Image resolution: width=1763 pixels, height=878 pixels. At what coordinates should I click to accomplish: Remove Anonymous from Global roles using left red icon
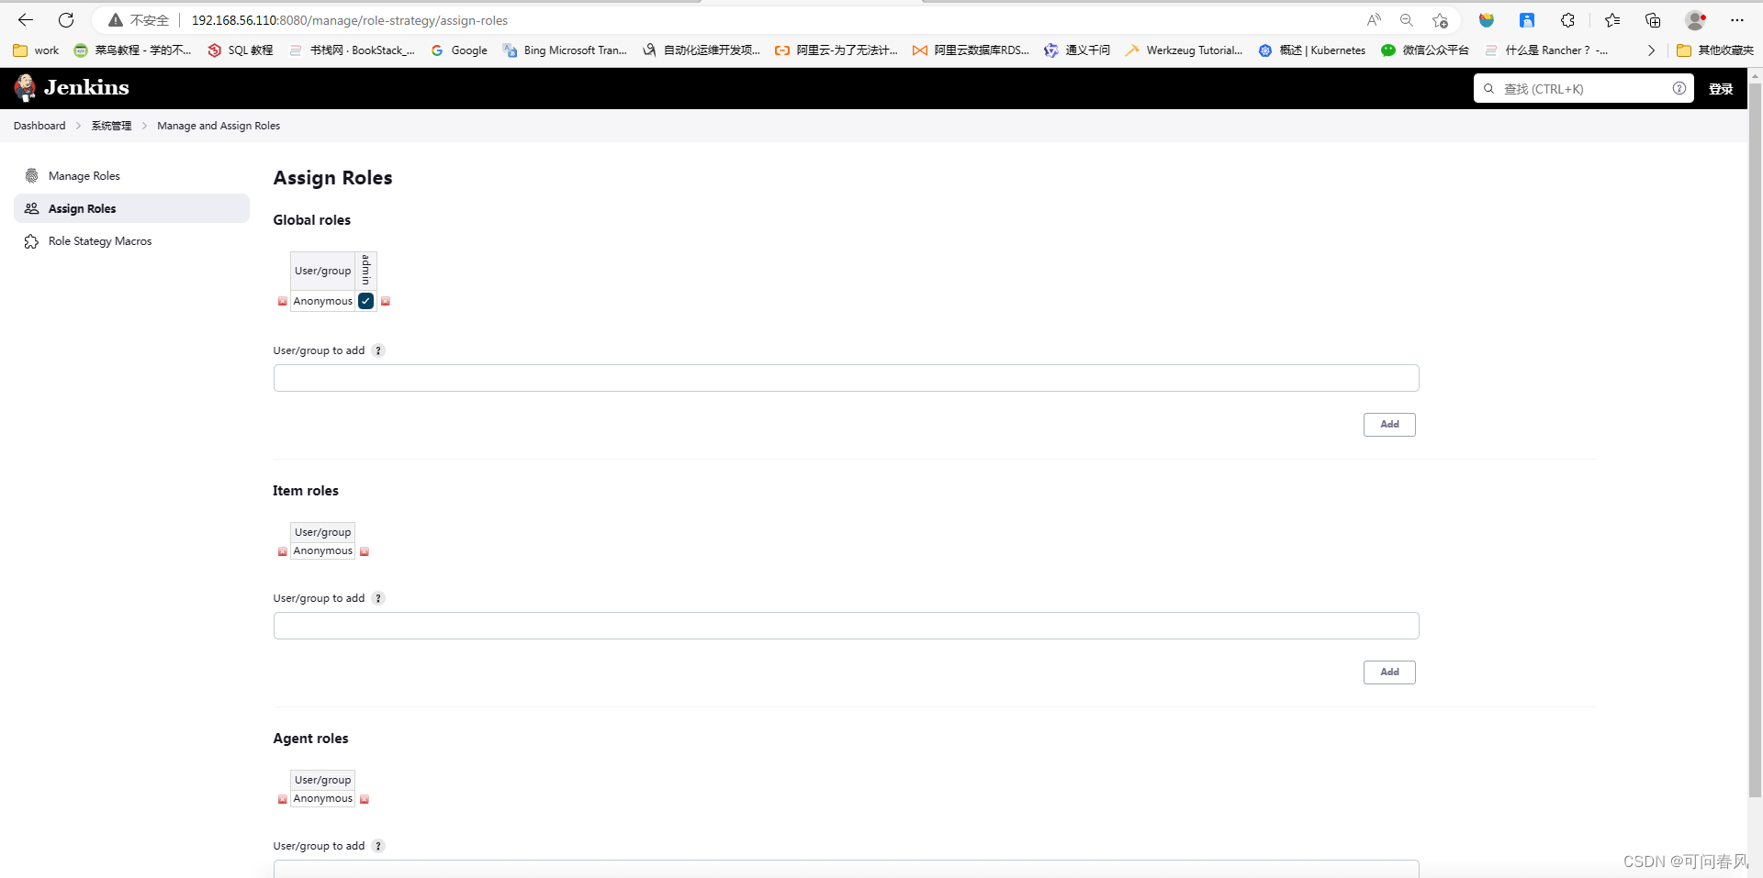(283, 301)
